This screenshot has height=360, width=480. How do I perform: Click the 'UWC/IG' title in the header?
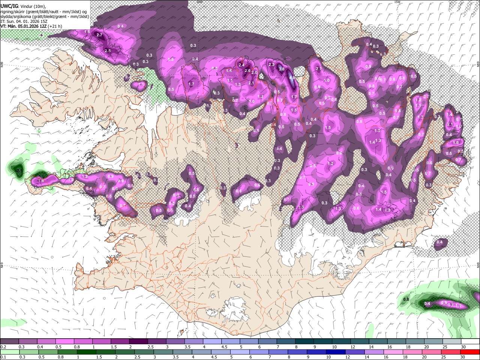[x=9, y=6]
